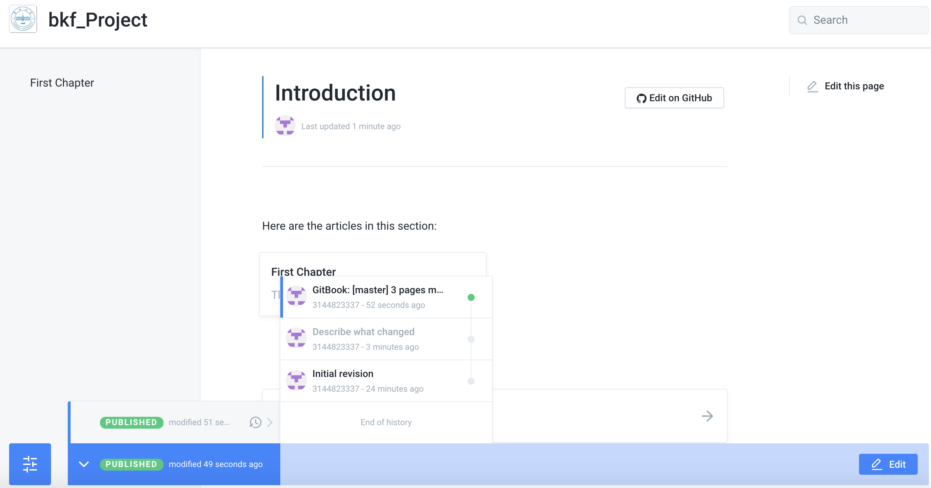Select the GitBook master 3 pages revision

(x=378, y=297)
